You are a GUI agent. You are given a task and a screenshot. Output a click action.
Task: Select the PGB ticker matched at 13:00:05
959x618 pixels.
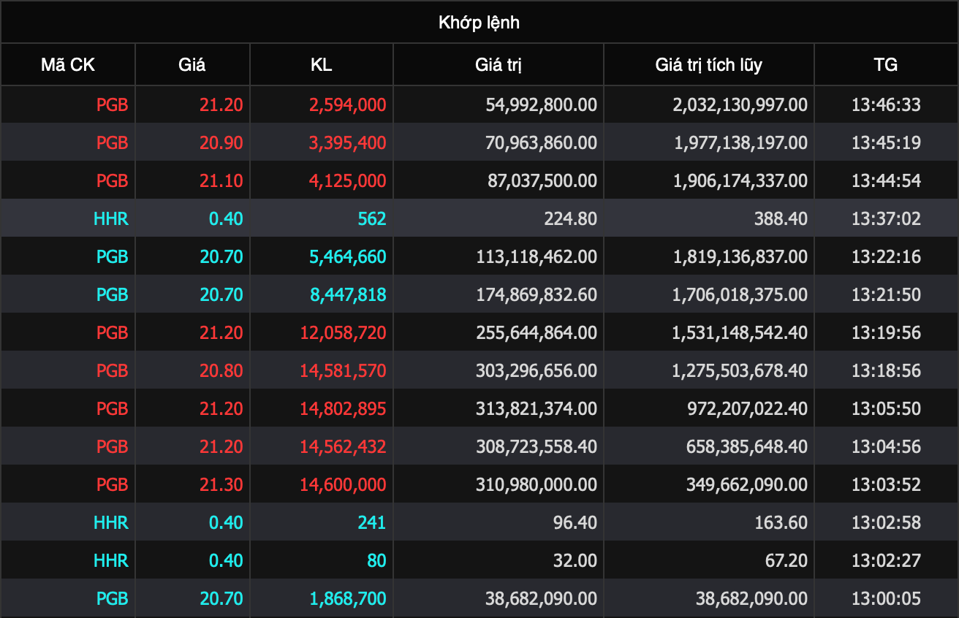point(112,598)
